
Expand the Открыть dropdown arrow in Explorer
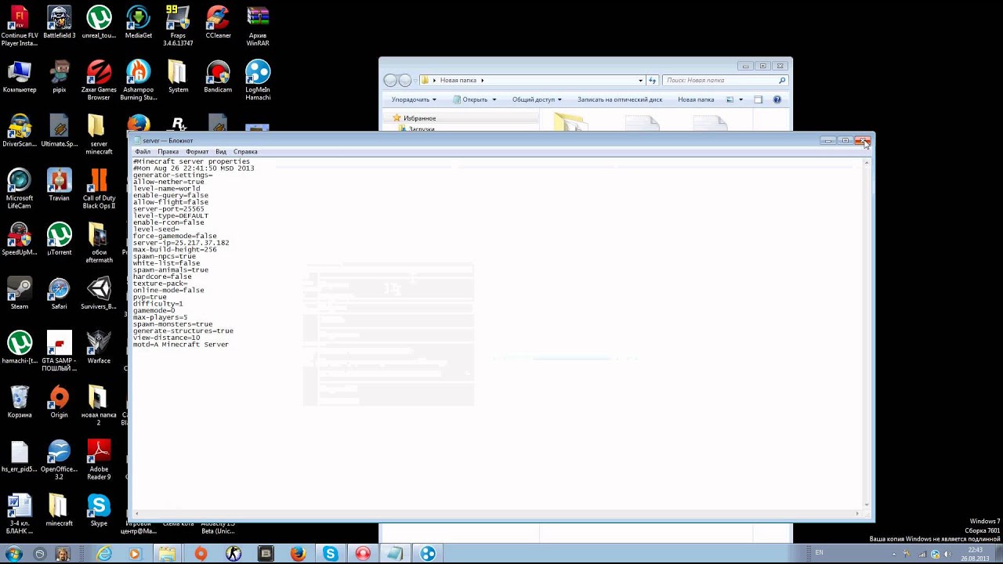tap(494, 99)
